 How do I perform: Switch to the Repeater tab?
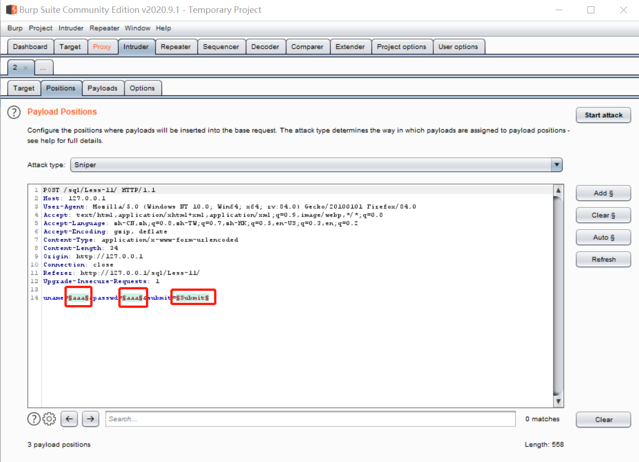tap(175, 46)
